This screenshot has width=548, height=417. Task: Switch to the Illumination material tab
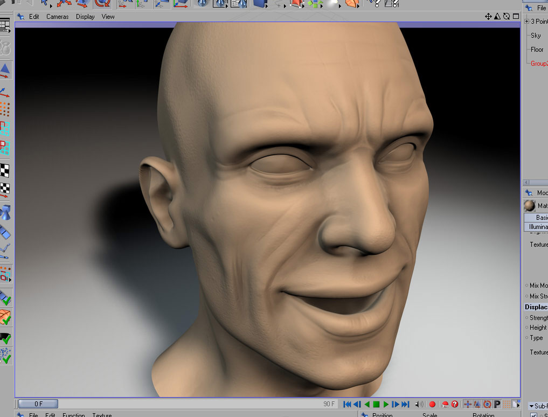(538, 227)
